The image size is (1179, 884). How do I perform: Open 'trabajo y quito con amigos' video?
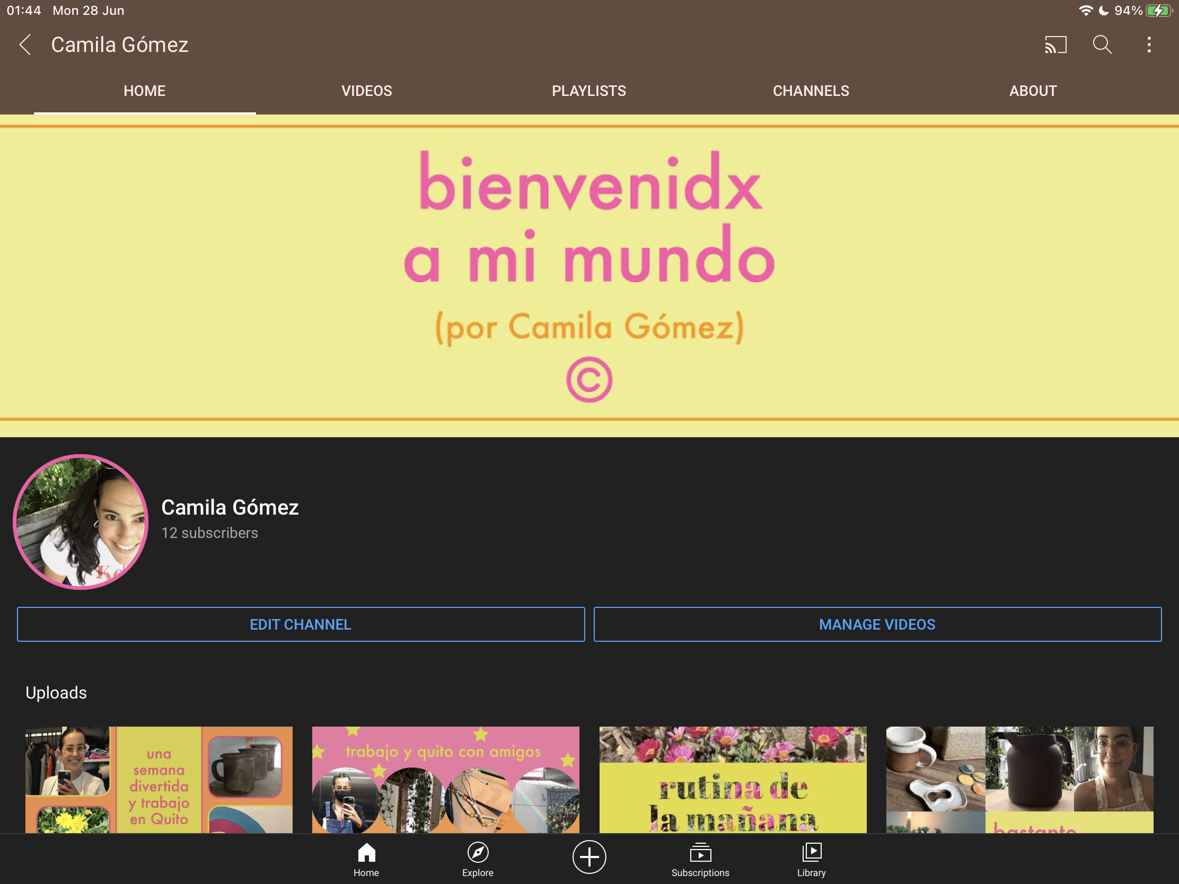coord(446,780)
